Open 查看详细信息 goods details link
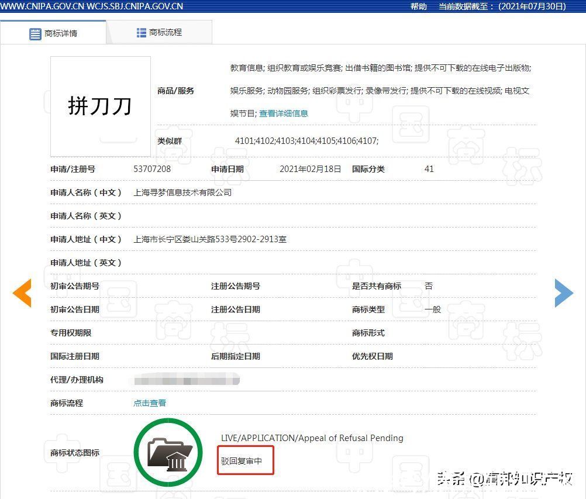Viewport: 586px width, 499px height. [x=284, y=113]
